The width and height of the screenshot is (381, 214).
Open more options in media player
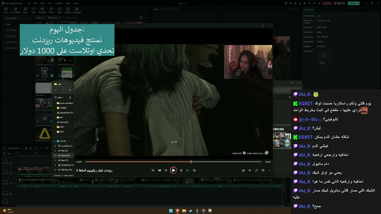pos(270,170)
